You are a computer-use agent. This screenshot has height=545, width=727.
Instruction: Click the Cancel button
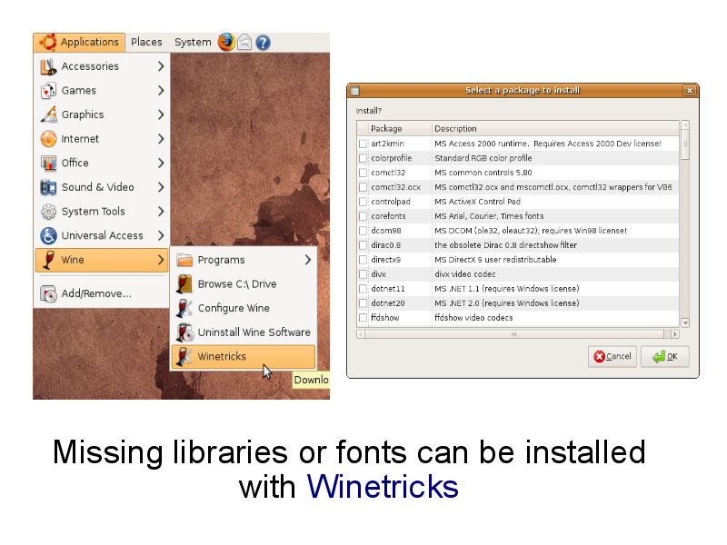click(x=612, y=356)
